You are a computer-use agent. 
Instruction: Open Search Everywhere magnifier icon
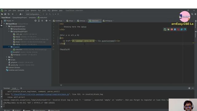[x=192, y=14]
